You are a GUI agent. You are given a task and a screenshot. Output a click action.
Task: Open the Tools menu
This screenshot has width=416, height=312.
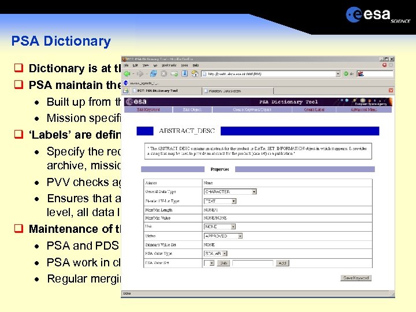point(185,65)
